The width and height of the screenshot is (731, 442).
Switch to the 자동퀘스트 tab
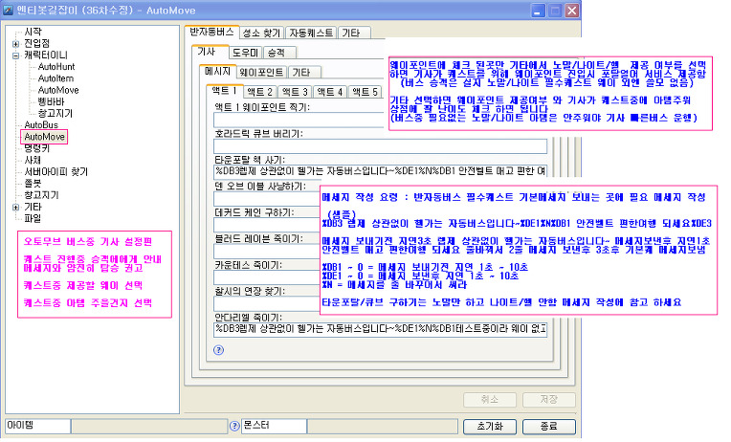pyautogui.click(x=311, y=33)
